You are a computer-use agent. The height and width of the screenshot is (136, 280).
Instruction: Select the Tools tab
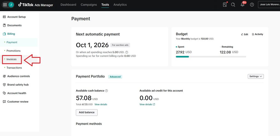pyautogui.click(x=105, y=5)
